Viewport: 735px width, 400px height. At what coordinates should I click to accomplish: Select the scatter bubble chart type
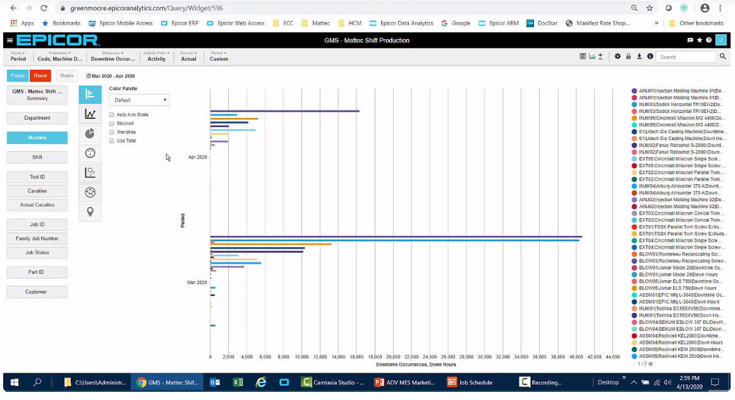tap(90, 173)
